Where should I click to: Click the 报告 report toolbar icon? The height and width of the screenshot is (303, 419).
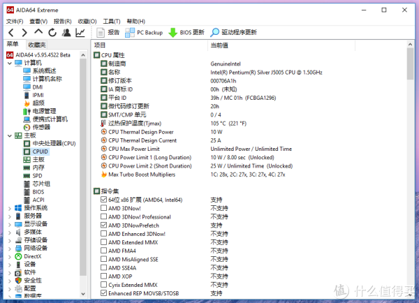point(108,33)
